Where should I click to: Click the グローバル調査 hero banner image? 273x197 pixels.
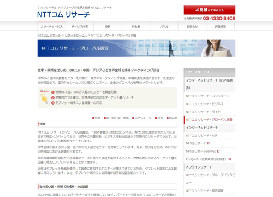point(136,48)
